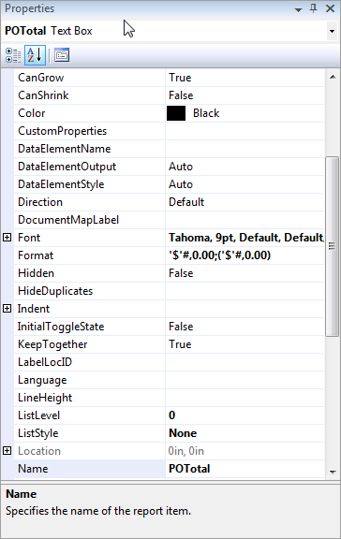The height and width of the screenshot is (539, 341).
Task: Select the Format property name
Action: (x=36, y=255)
